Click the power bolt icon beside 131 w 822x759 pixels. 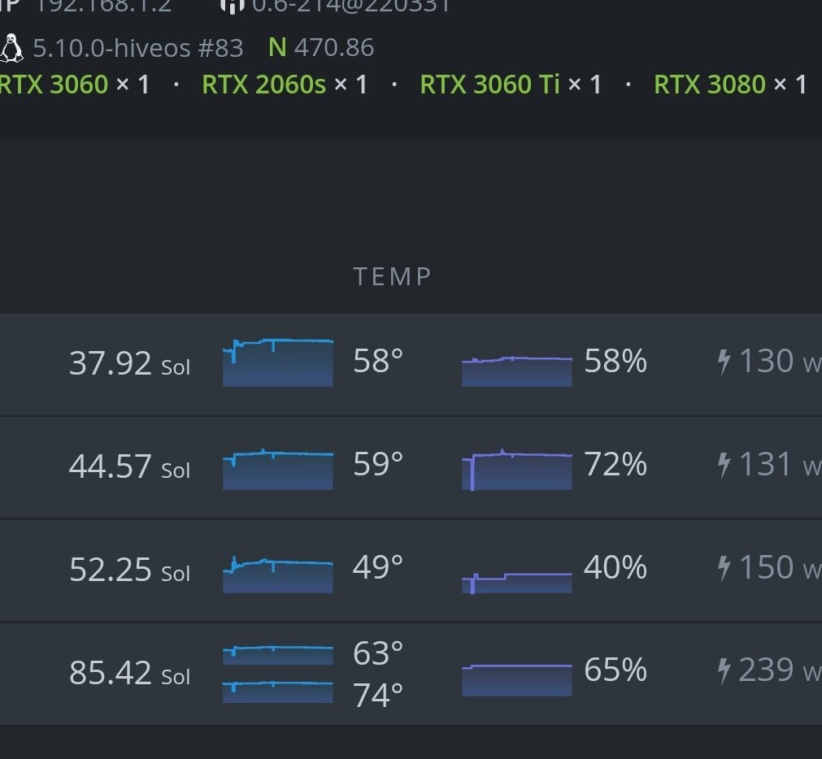click(724, 465)
